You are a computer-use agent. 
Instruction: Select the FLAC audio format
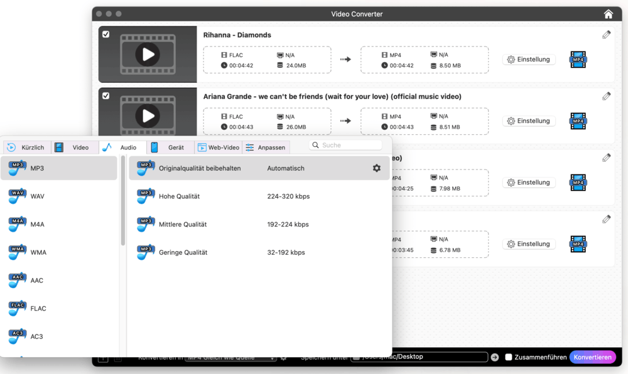38,308
